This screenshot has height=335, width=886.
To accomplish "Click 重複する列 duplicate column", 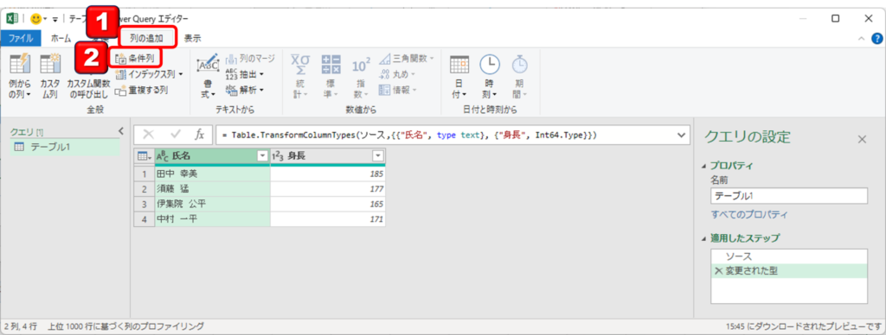I will [141, 90].
